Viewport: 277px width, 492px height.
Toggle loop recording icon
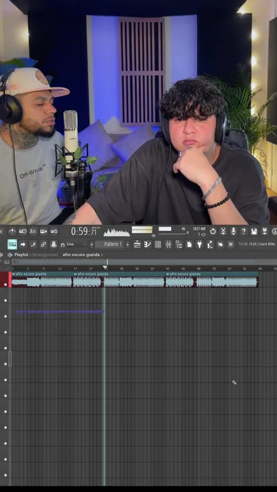(54, 232)
